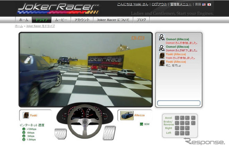Select the 3Mbps internet speed option
229x149 pixels.
24,136
